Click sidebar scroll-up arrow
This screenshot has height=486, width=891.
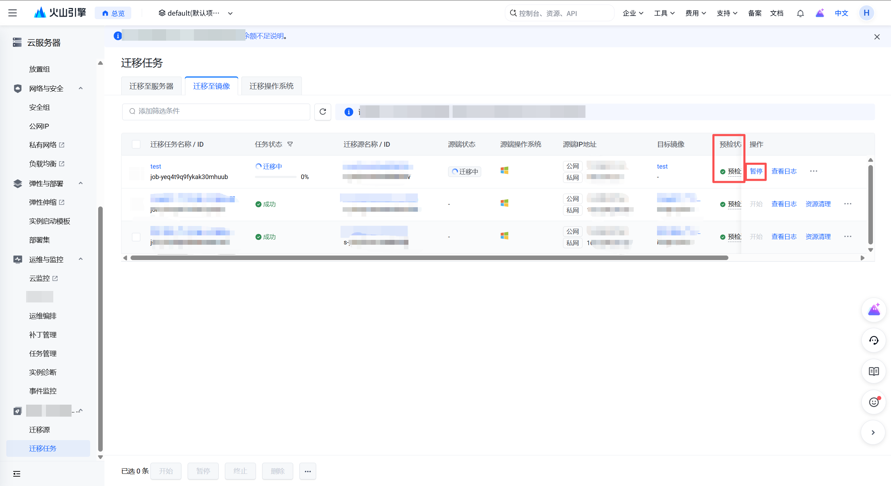pos(100,63)
